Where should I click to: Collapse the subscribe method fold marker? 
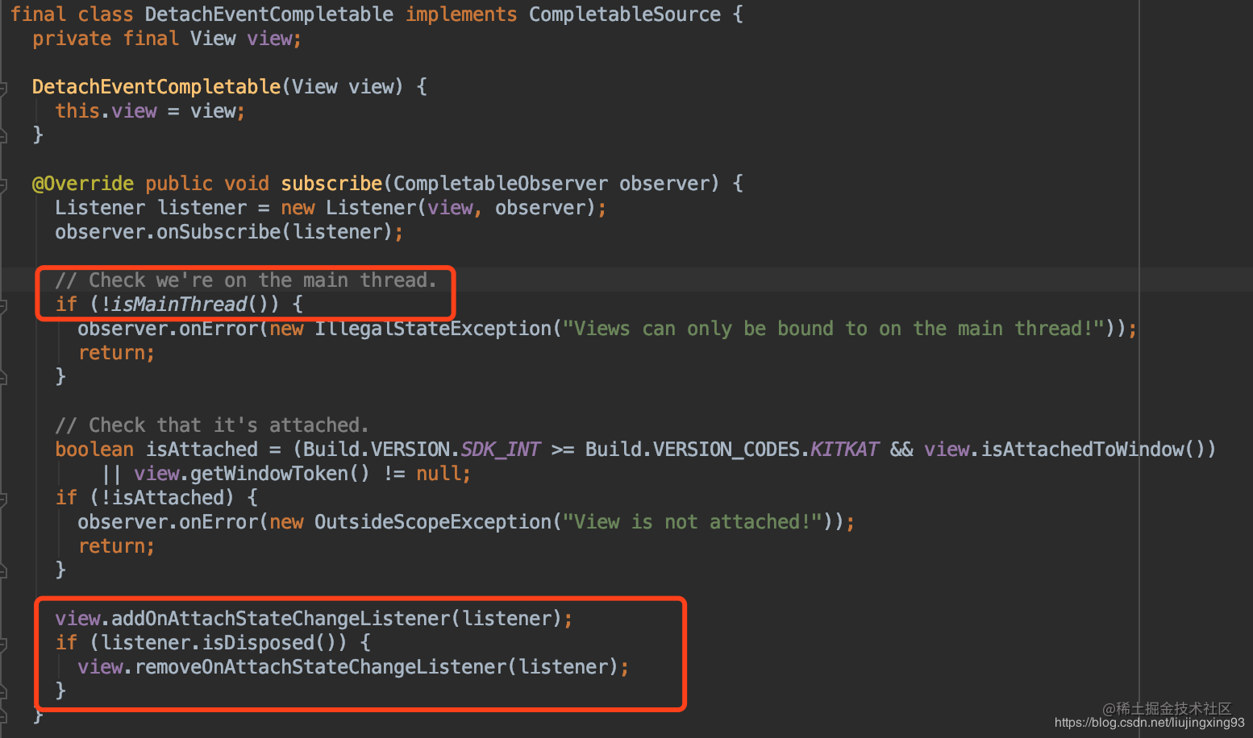click(3, 184)
